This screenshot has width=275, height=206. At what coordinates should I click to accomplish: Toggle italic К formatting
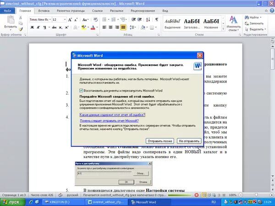tap(38, 27)
